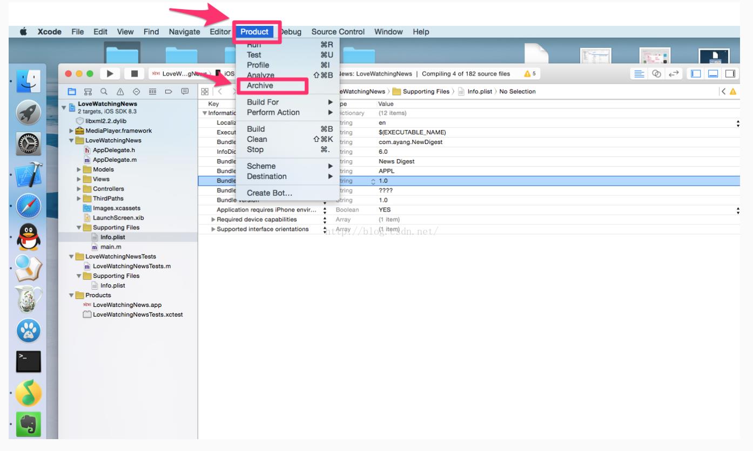Click the Run (play) button in toolbar

110,74
